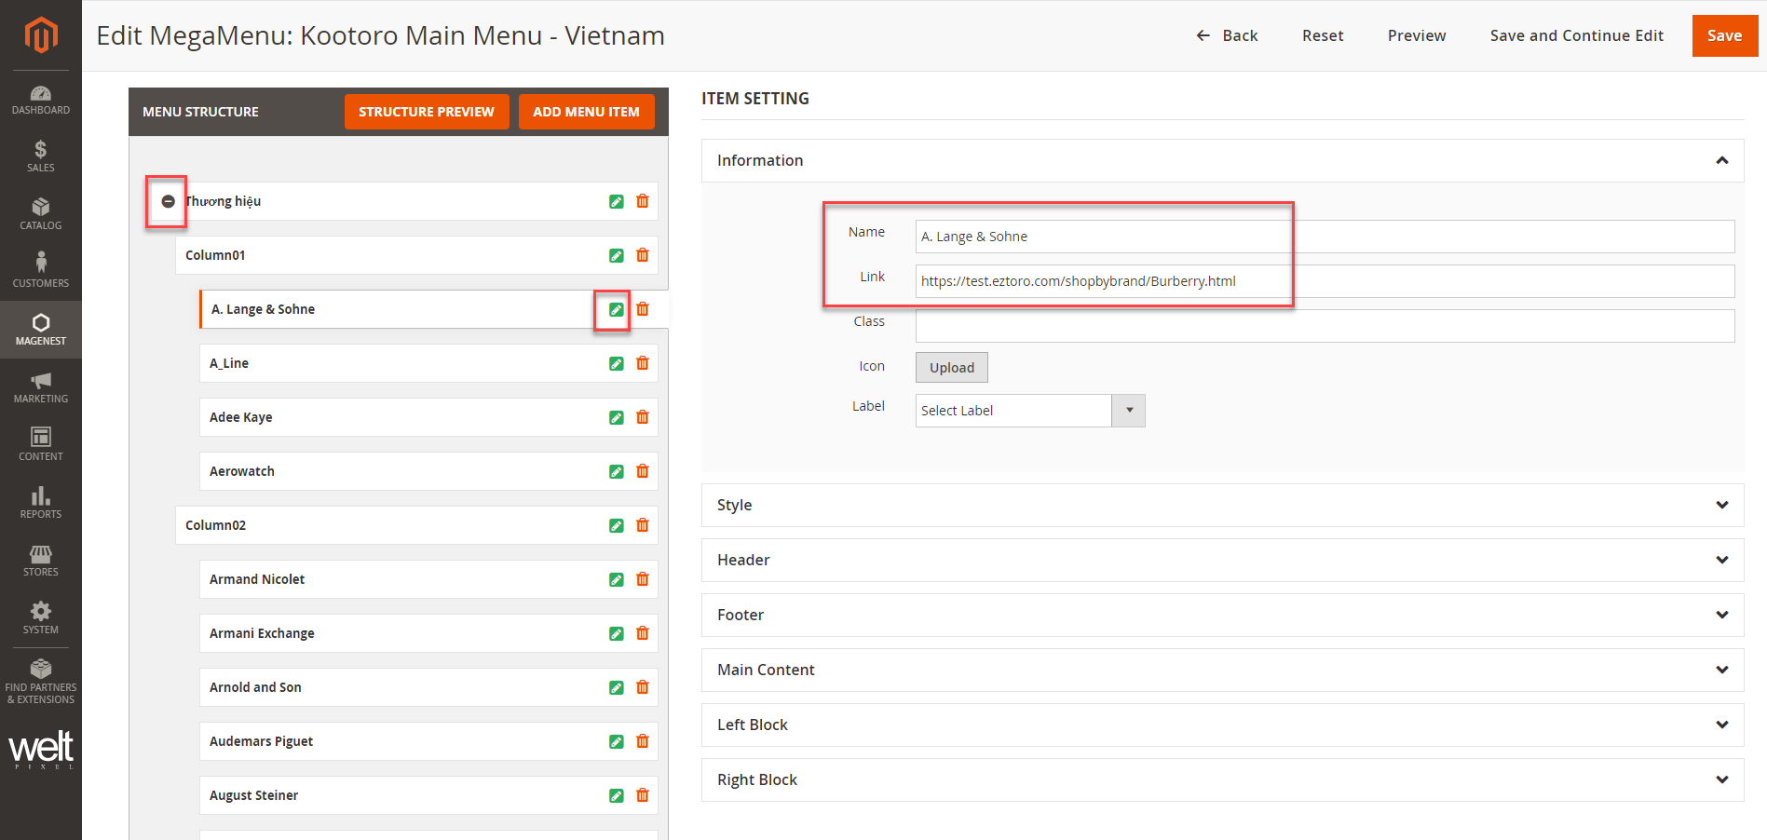This screenshot has height=840, width=1767.
Task: Expand the Main Content section
Action: [1222, 670]
